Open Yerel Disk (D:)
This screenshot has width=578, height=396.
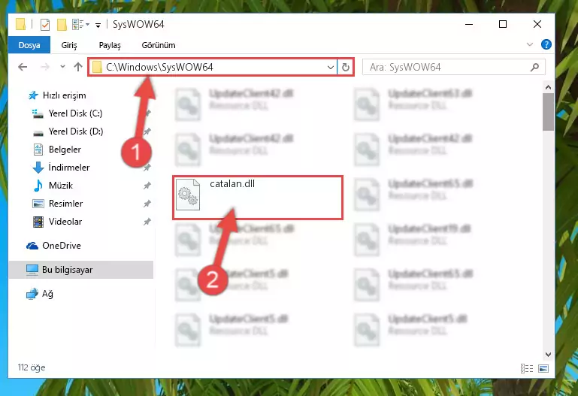[x=76, y=131]
